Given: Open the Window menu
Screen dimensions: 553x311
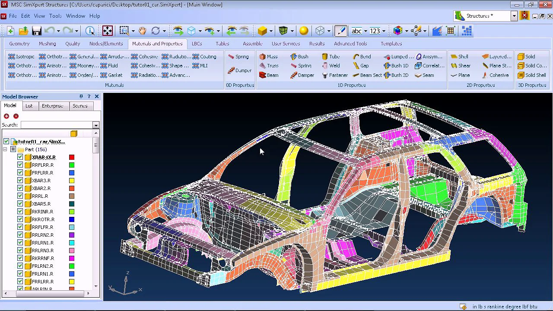Looking at the screenshot, I should (x=76, y=16).
